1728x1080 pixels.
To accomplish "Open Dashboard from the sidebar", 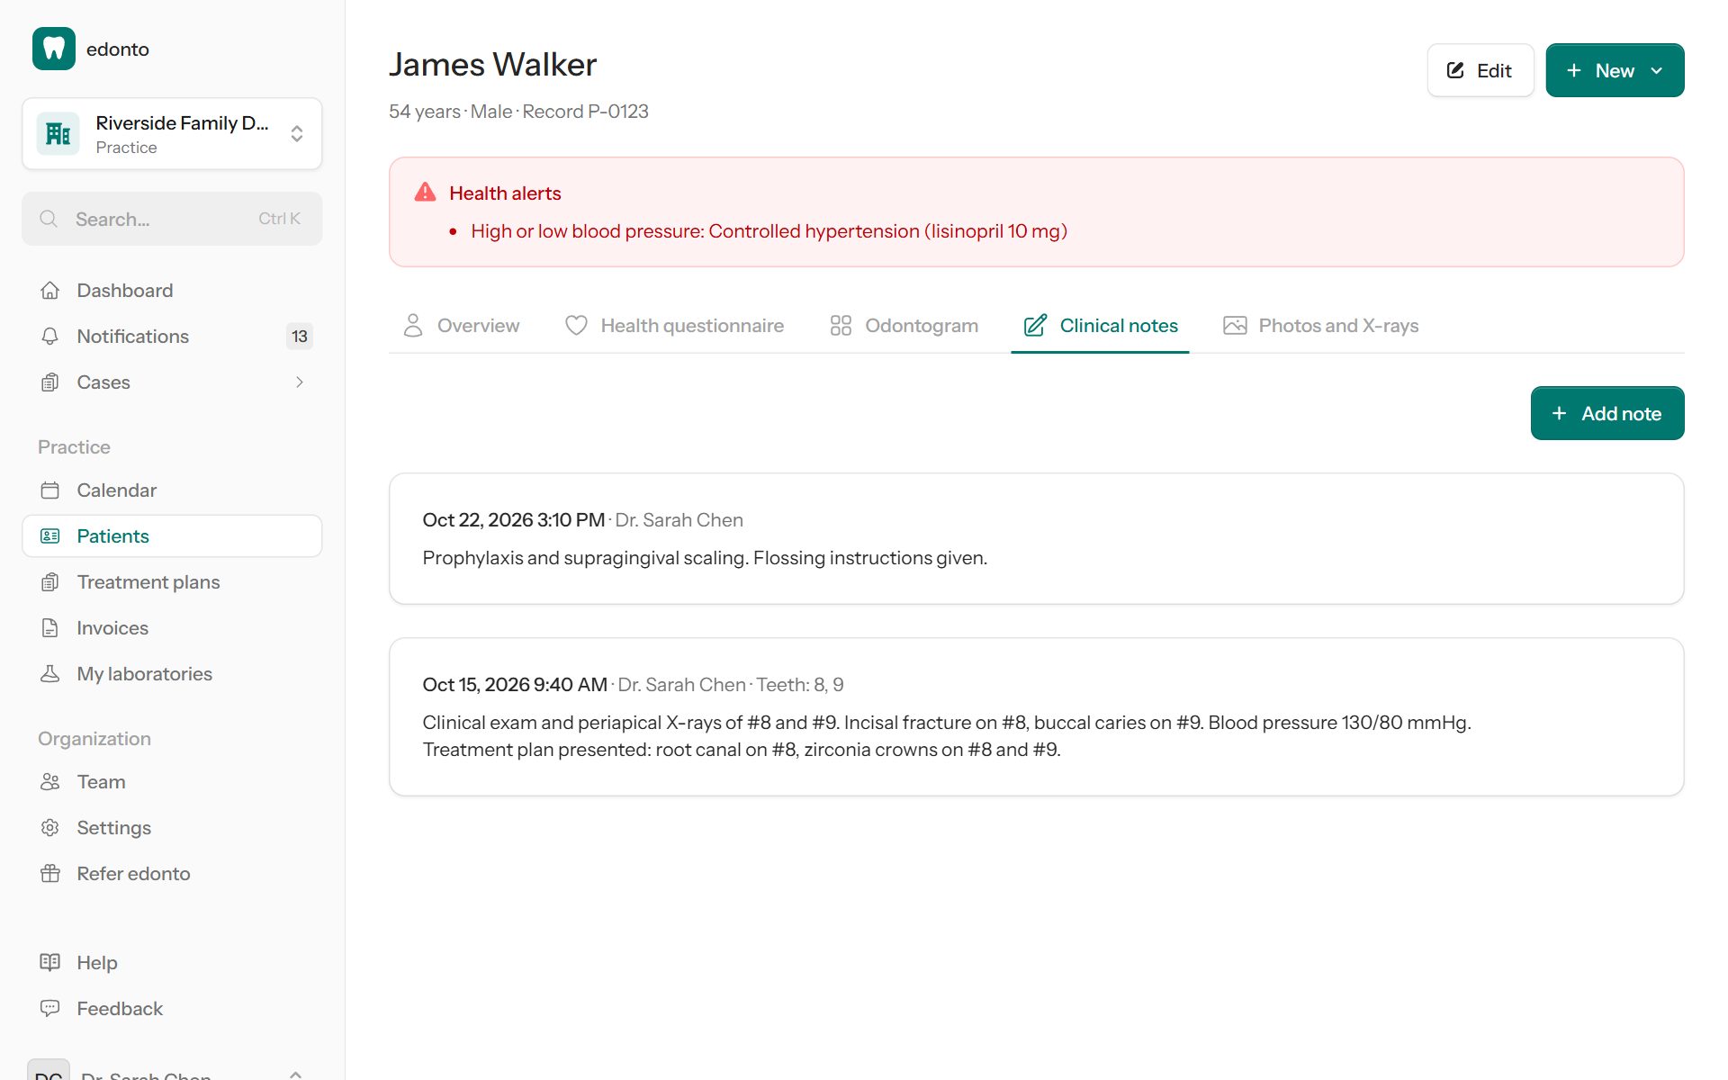I will pyautogui.click(x=172, y=291).
